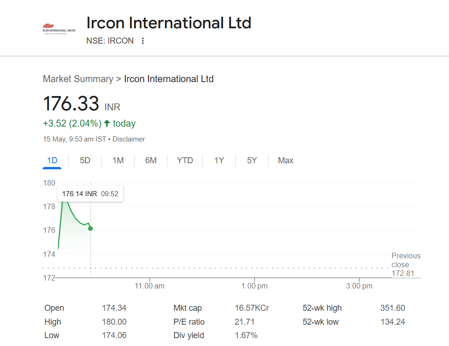Show the 6M chart range
Viewport: 449px width, 346px height.
(151, 160)
